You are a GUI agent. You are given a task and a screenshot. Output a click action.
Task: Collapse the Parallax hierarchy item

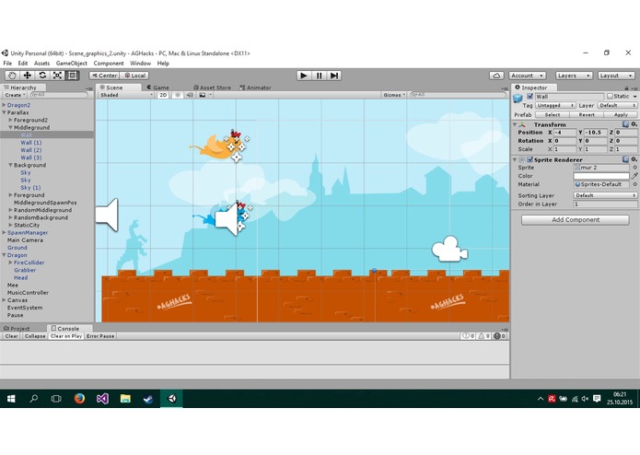pos(4,112)
